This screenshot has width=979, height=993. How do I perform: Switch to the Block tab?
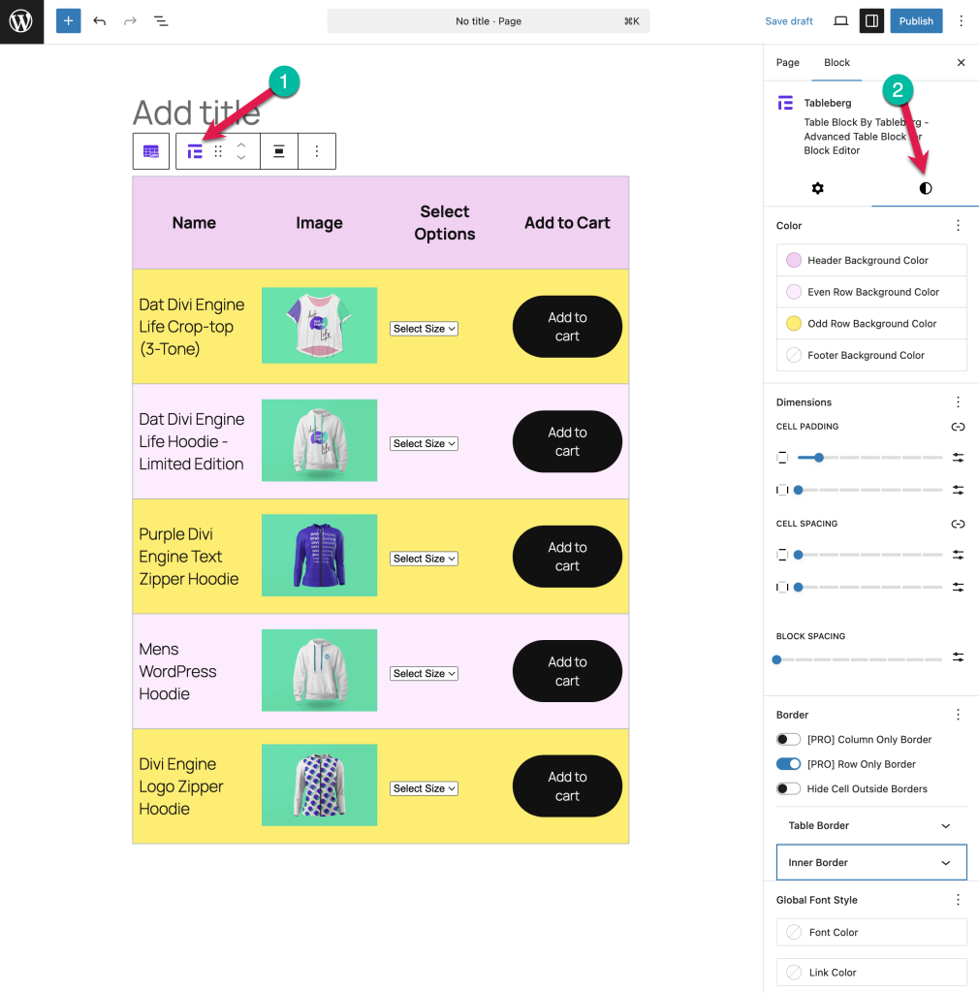[837, 62]
